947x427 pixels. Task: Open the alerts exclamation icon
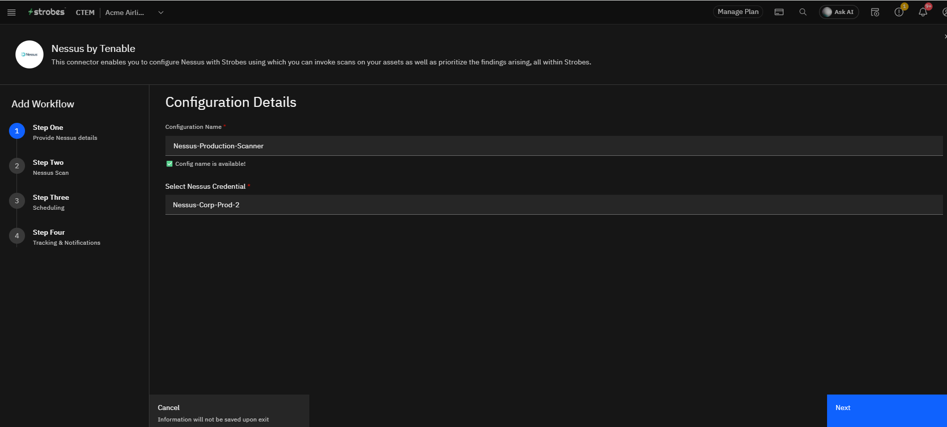[x=899, y=12]
